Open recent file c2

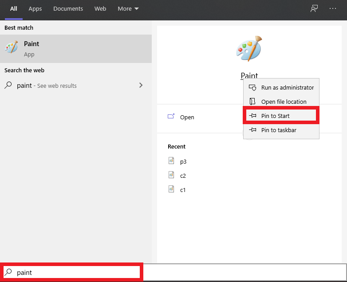183,176
